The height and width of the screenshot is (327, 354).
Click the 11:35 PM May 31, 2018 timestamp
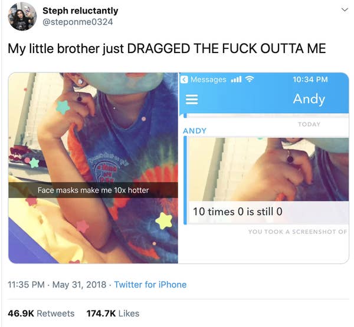point(57,285)
